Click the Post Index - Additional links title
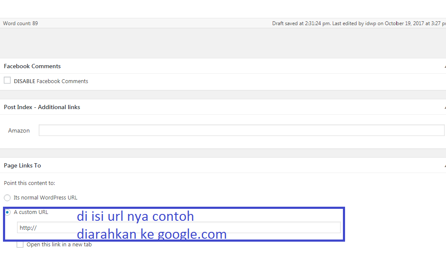The image size is (446, 257). [42, 107]
